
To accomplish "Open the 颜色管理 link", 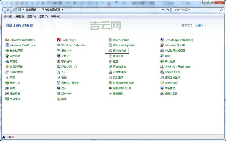I will [x=170, y=88].
